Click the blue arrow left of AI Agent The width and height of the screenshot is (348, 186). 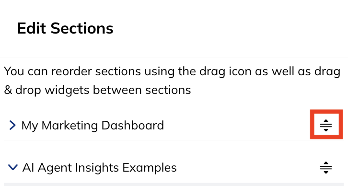(12, 167)
